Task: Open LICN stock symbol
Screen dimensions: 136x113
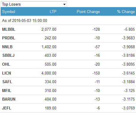Action: (7, 73)
